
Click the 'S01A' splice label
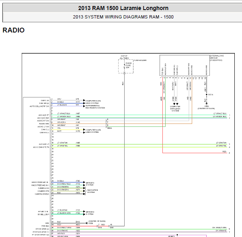211,95
